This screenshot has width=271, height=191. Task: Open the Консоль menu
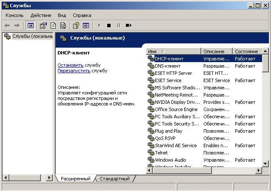[14, 15]
